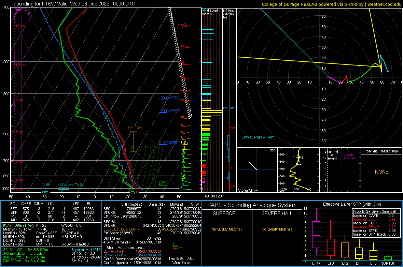Click the Bunkers Left storm motion line

[x=133, y=255]
